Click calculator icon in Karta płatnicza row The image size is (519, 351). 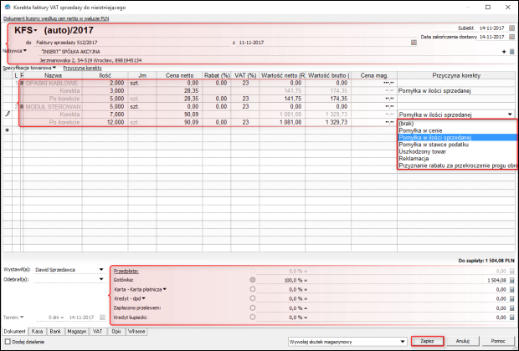(x=512, y=289)
